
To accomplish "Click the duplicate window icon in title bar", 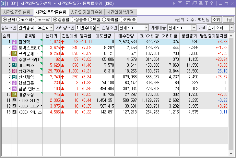I will 195,3.
